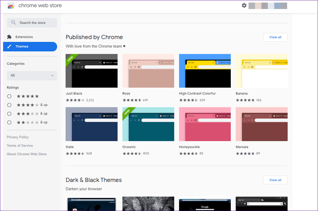Click the Extensions puzzle piece icon
This screenshot has width=318, height=211.
click(10, 37)
